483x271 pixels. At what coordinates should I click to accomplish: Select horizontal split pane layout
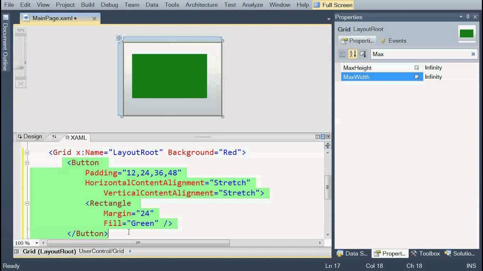pos(323,137)
